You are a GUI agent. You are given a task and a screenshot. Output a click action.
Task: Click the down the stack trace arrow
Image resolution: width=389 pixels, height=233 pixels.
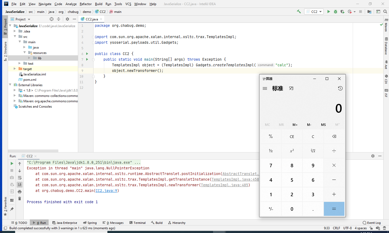(20, 171)
